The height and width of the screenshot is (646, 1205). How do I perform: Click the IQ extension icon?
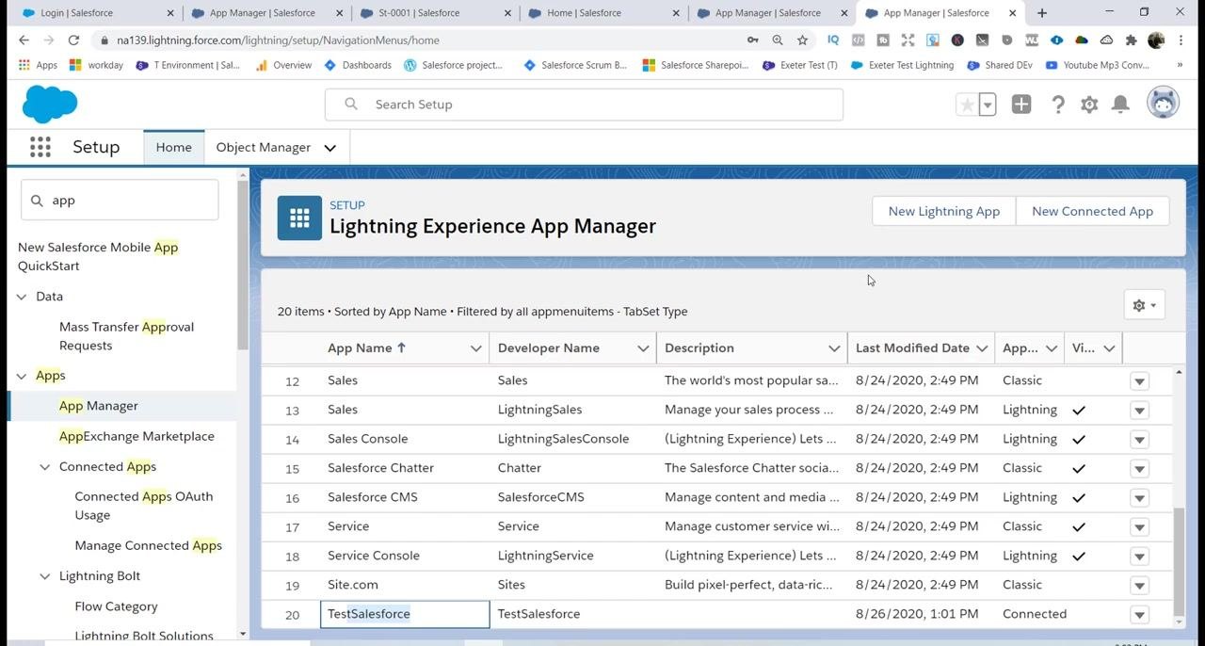(x=833, y=40)
